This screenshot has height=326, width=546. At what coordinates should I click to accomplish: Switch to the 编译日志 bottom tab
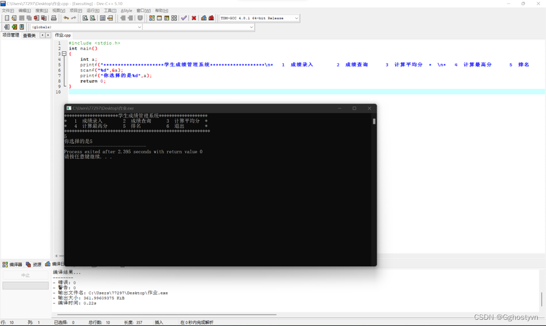[54, 264]
